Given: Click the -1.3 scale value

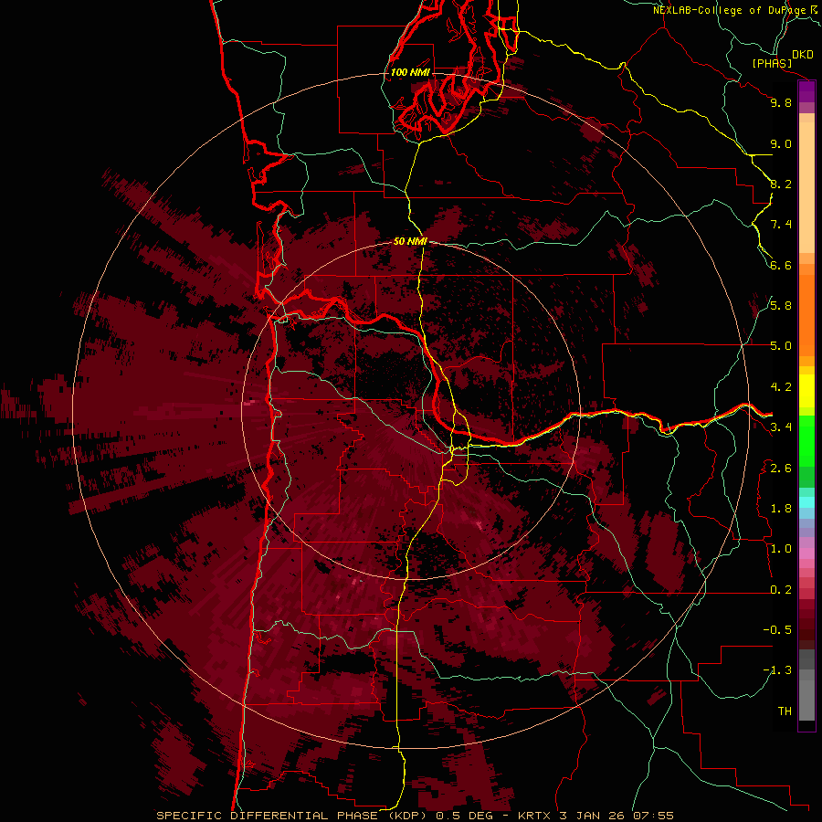Looking at the screenshot, I should point(778,670).
